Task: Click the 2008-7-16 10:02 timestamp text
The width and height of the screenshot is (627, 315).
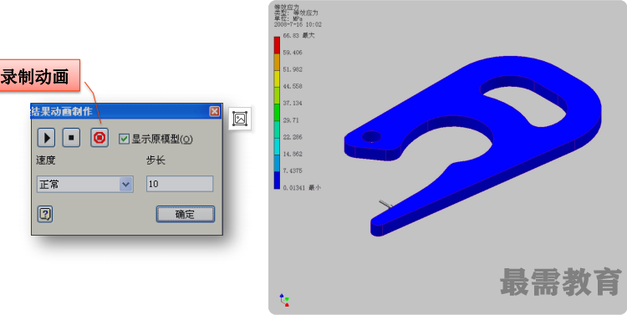Action: 298,24
